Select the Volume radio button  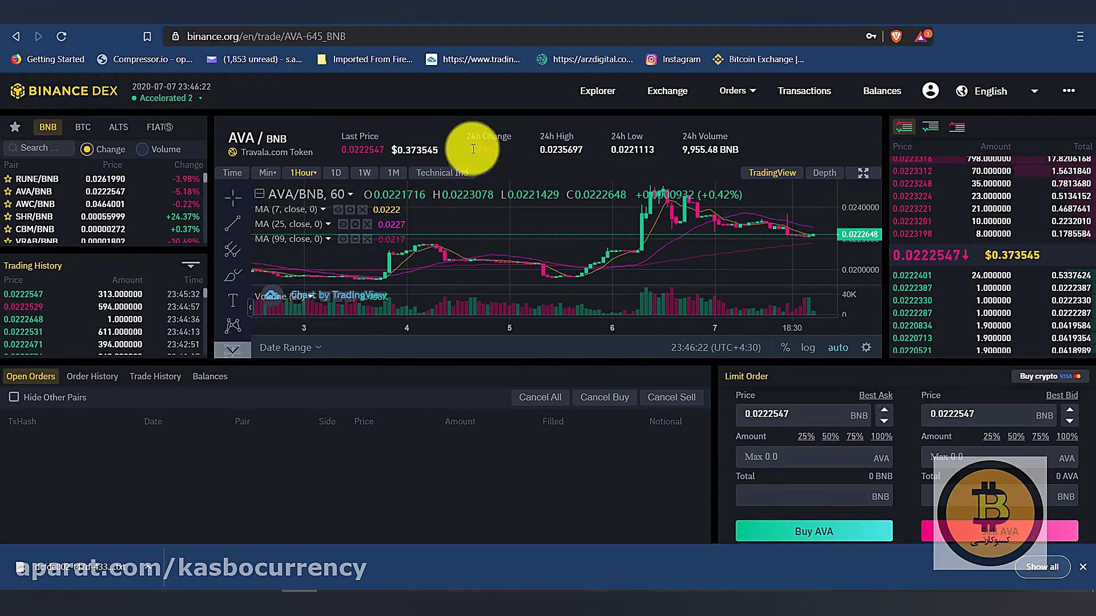(x=142, y=149)
